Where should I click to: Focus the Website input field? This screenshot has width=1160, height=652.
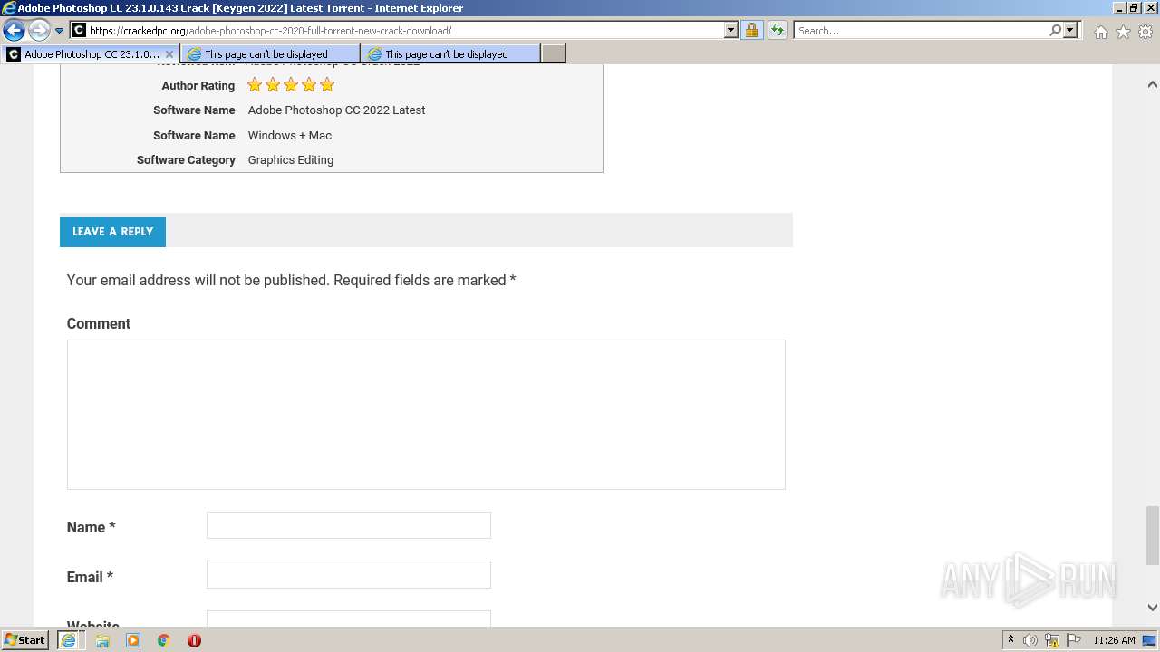pyautogui.click(x=349, y=618)
